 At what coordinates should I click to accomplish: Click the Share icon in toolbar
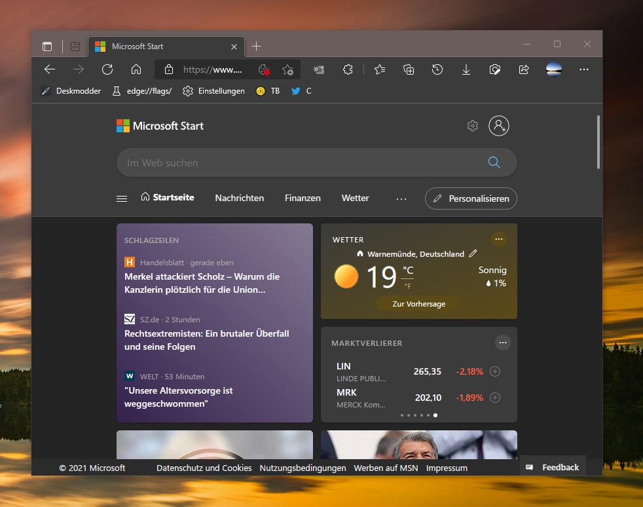524,69
